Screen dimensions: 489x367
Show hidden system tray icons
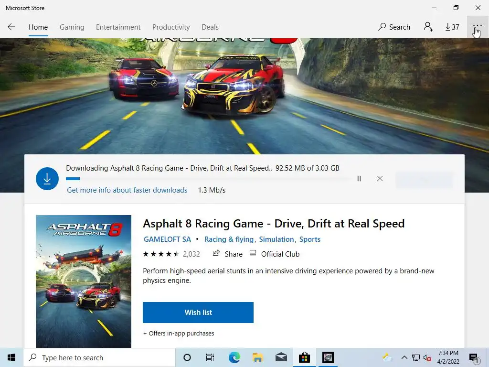(x=404, y=357)
